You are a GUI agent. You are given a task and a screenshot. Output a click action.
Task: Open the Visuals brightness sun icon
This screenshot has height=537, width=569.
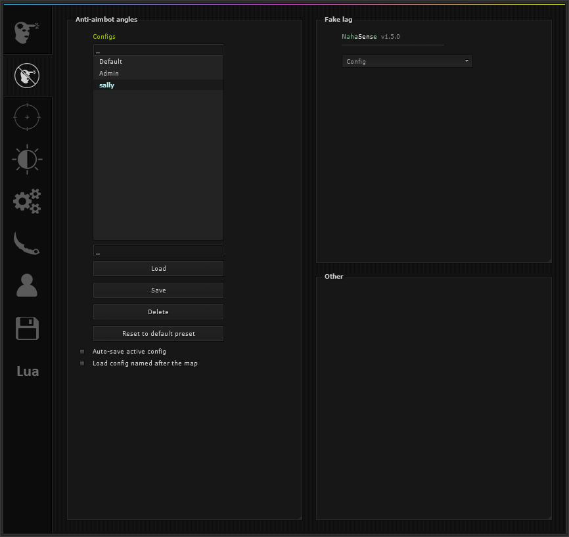27,160
